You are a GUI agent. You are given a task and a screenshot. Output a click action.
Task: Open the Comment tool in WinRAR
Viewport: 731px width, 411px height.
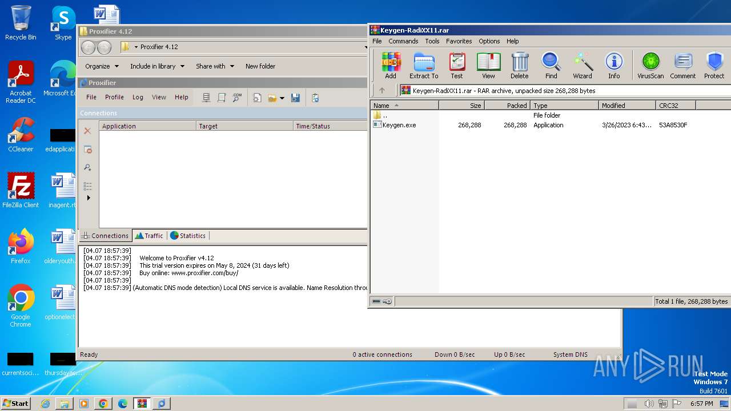click(x=683, y=66)
